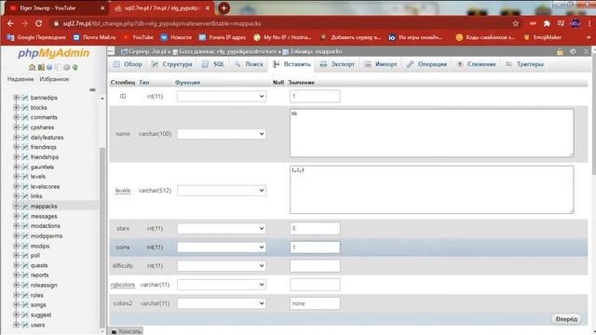Open the function dropdown for stars
The width and height of the screenshot is (596, 335).
[x=222, y=228]
